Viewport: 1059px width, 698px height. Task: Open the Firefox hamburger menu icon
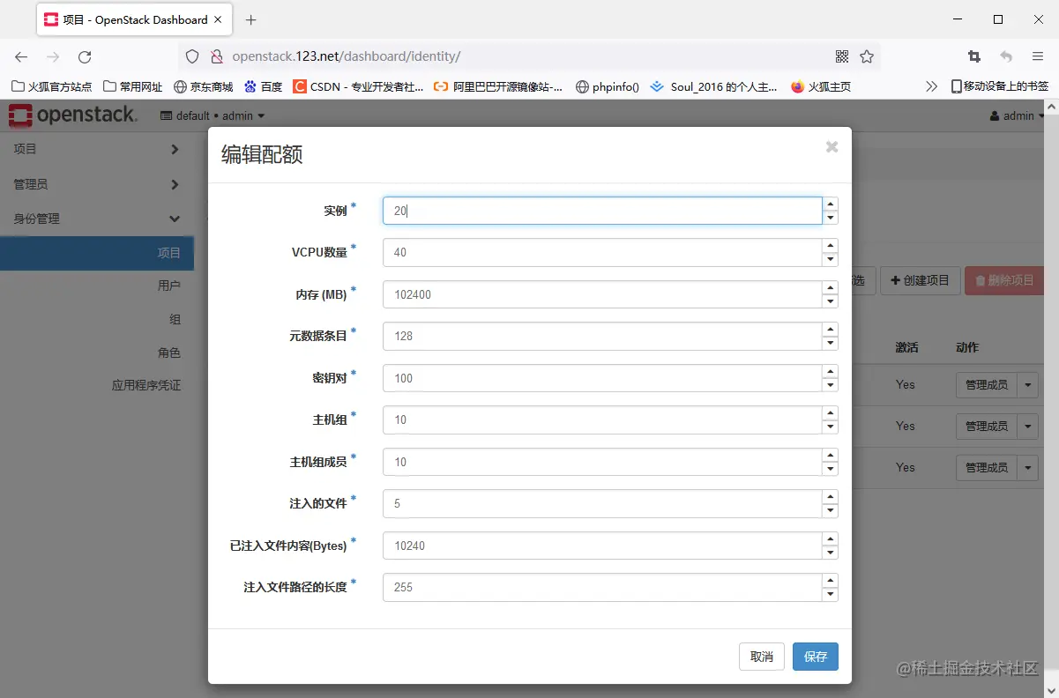1039,55
